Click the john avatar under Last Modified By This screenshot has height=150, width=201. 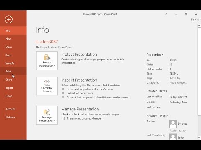coord(173,137)
